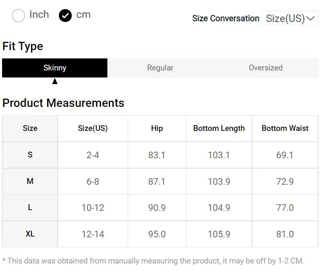The image size is (328, 273).
Task: Click the XL hip value 95.0
Action: click(157, 234)
